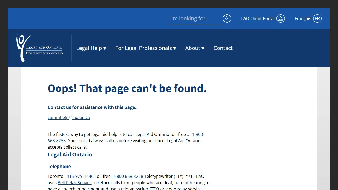The height and width of the screenshot is (190, 338).
Task: Click the "Legal Aid Ontario" subheading
Action: pos(70,155)
